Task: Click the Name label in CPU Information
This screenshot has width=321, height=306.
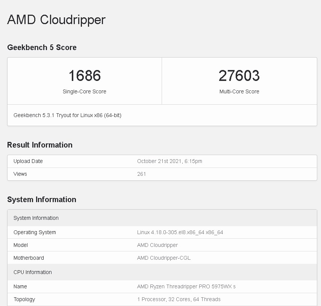Action: pos(20,286)
